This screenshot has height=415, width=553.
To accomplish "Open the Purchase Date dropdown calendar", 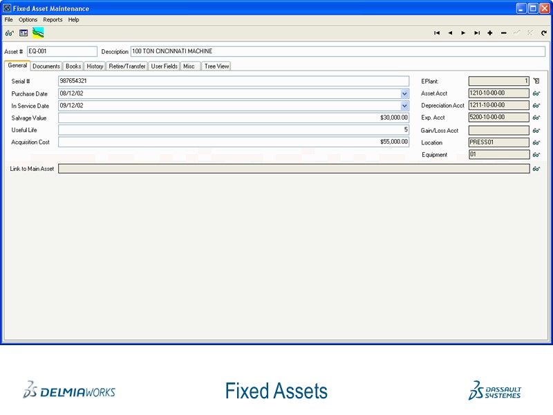I will point(404,93).
